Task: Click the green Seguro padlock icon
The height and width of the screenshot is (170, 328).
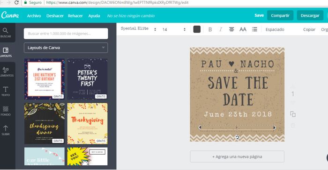Action: point(25,2)
